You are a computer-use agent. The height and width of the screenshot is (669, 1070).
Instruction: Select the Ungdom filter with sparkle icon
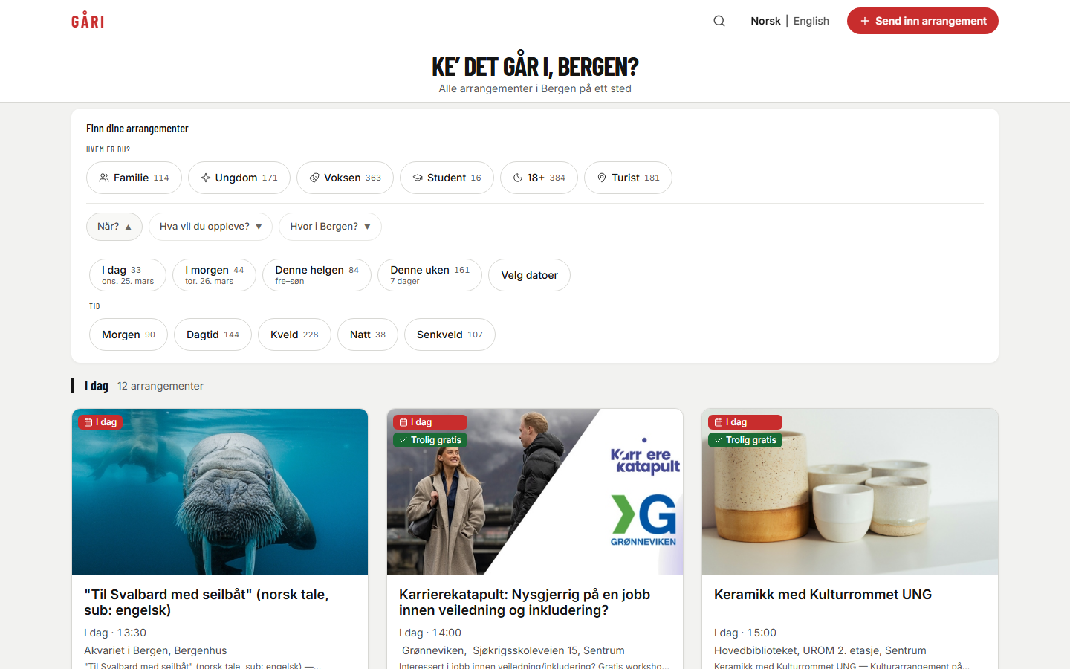pos(239,178)
